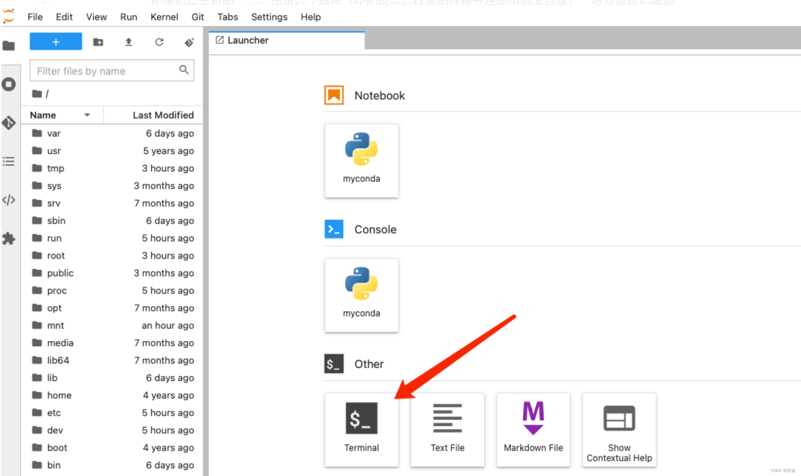Screen dimensions: 801x476
Task: Open the Extension Manager puzzle icon
Action: pos(9,239)
